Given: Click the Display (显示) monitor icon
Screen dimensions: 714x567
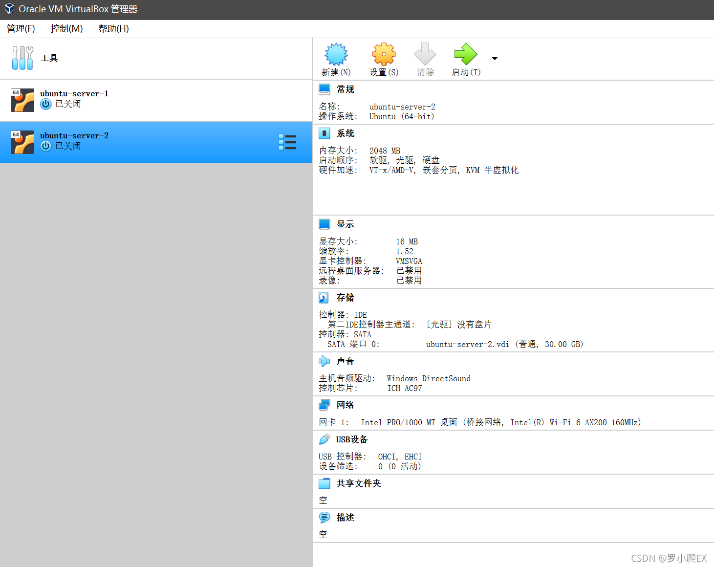Looking at the screenshot, I should pos(325,224).
